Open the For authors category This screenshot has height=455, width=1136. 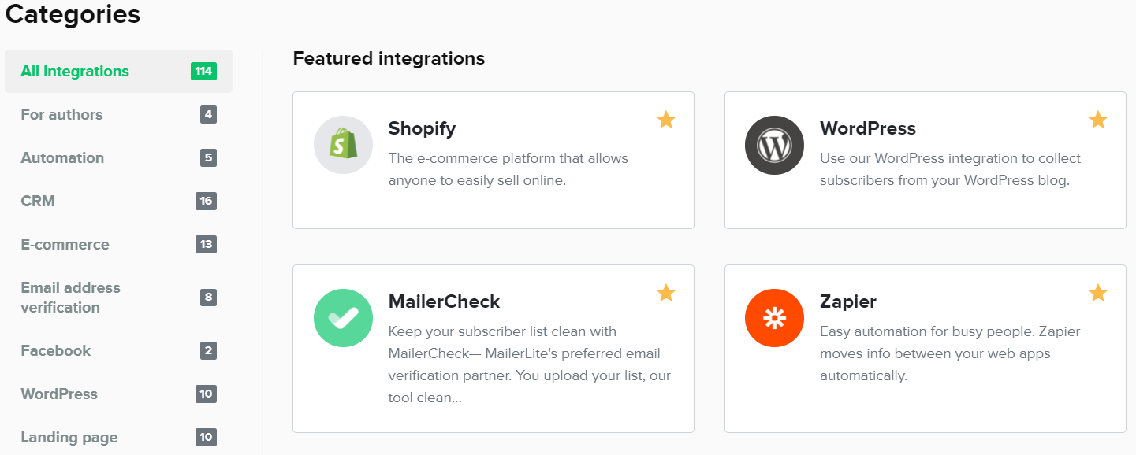tap(61, 115)
